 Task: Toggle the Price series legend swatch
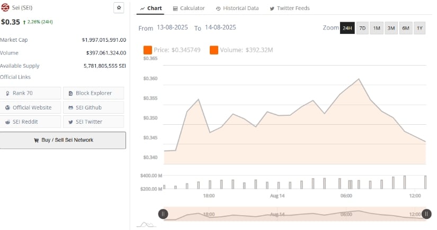click(148, 50)
